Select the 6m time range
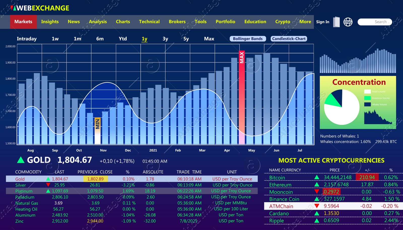Screen dimensions: 403x230 point(100,39)
